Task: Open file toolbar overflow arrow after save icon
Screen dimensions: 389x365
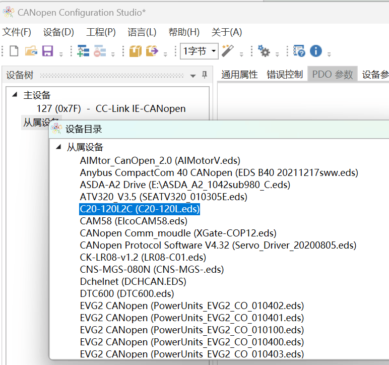Action: click(61, 54)
